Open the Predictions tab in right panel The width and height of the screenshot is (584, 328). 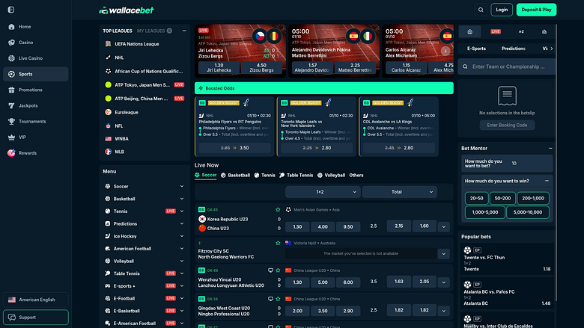point(513,49)
